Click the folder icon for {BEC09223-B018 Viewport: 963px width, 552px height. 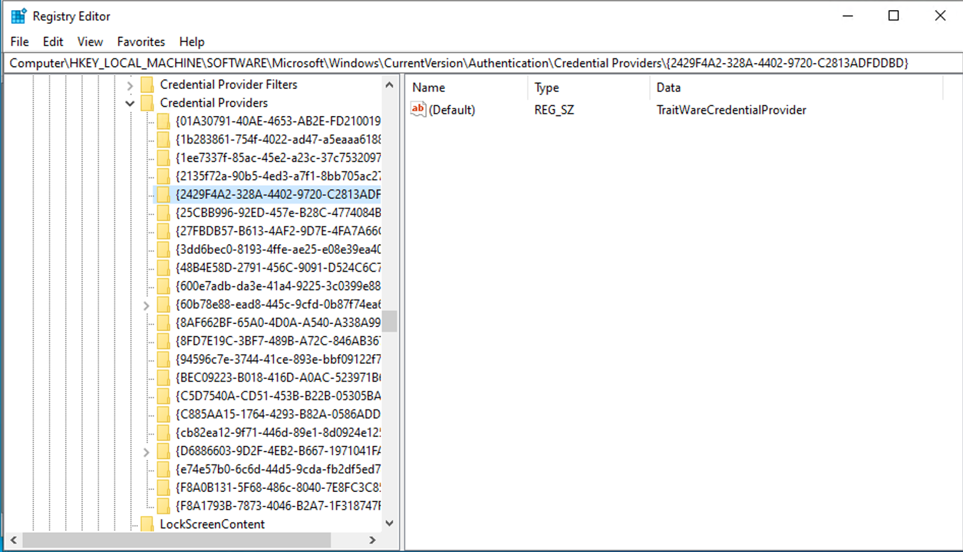coord(163,378)
